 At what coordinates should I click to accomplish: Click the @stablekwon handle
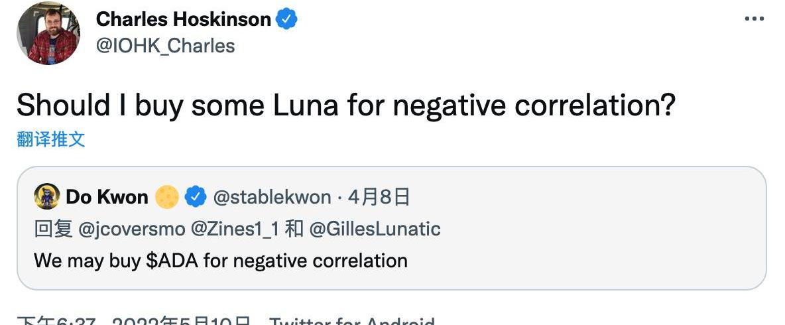coord(272,197)
